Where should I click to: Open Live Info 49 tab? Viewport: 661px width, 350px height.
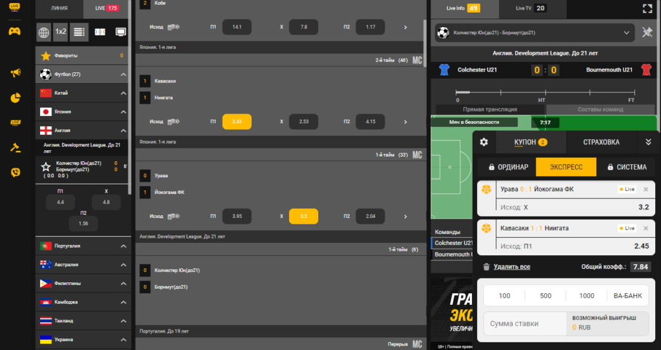pyautogui.click(x=464, y=8)
